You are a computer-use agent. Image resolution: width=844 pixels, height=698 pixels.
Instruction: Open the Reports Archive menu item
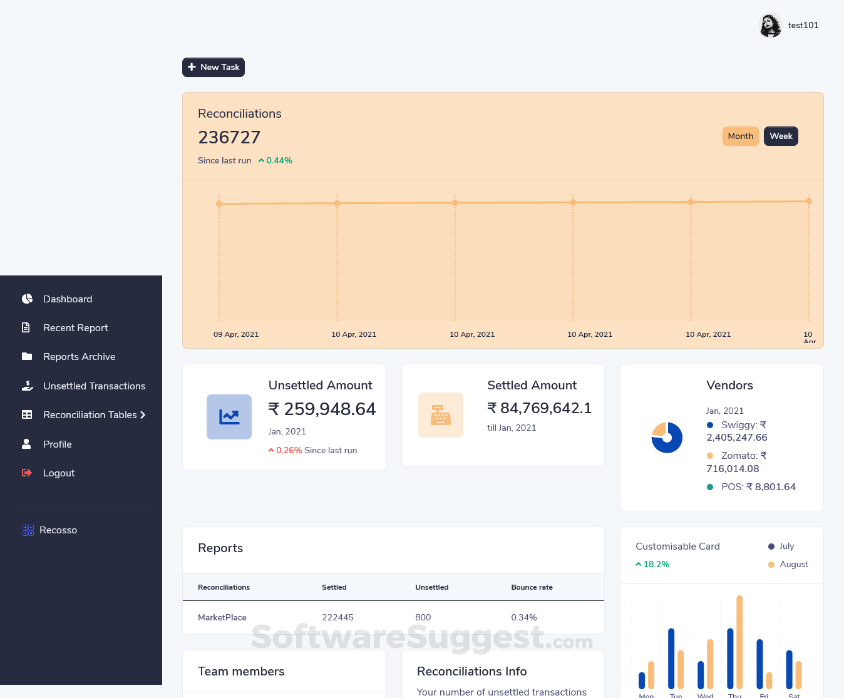(x=79, y=357)
